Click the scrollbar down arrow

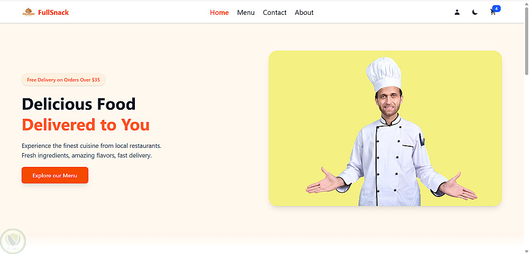coord(526,251)
